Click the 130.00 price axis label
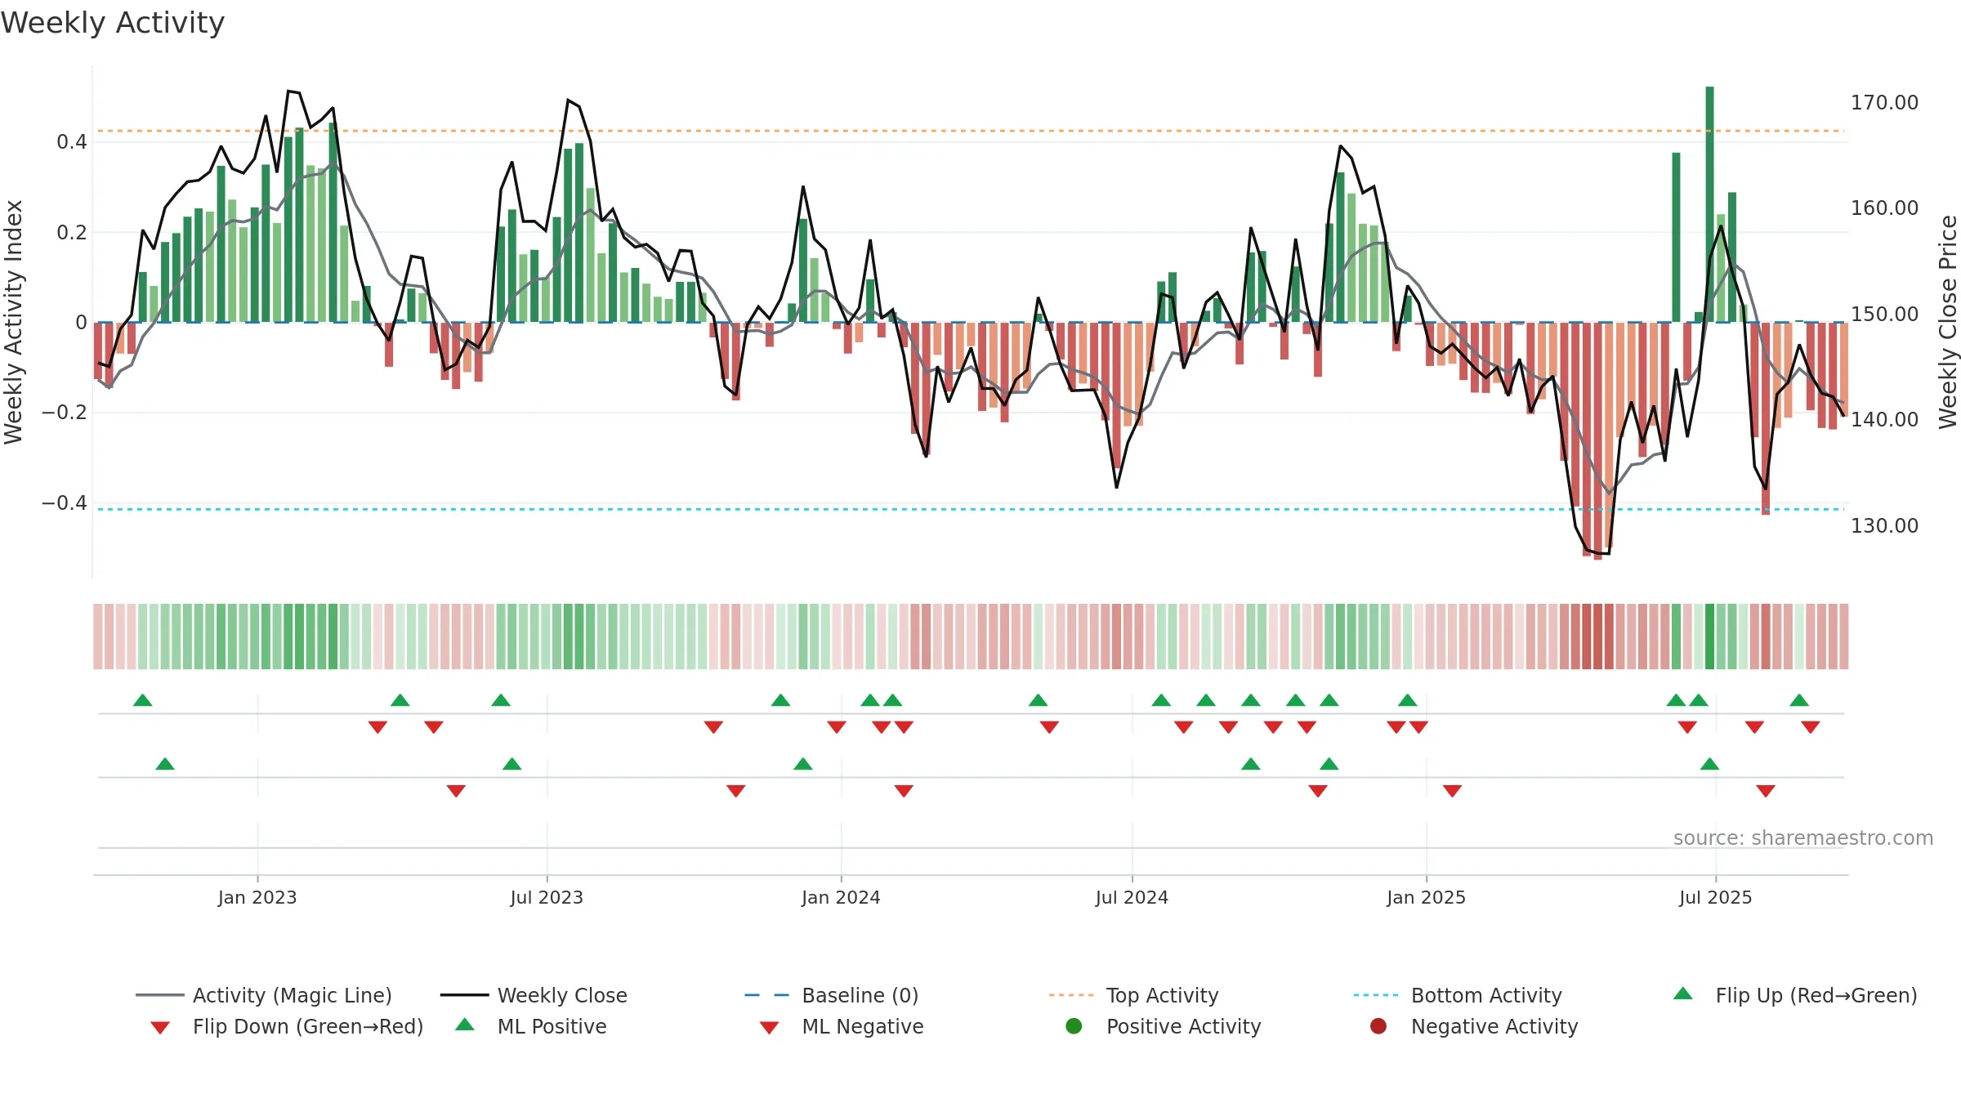 click(x=1884, y=525)
